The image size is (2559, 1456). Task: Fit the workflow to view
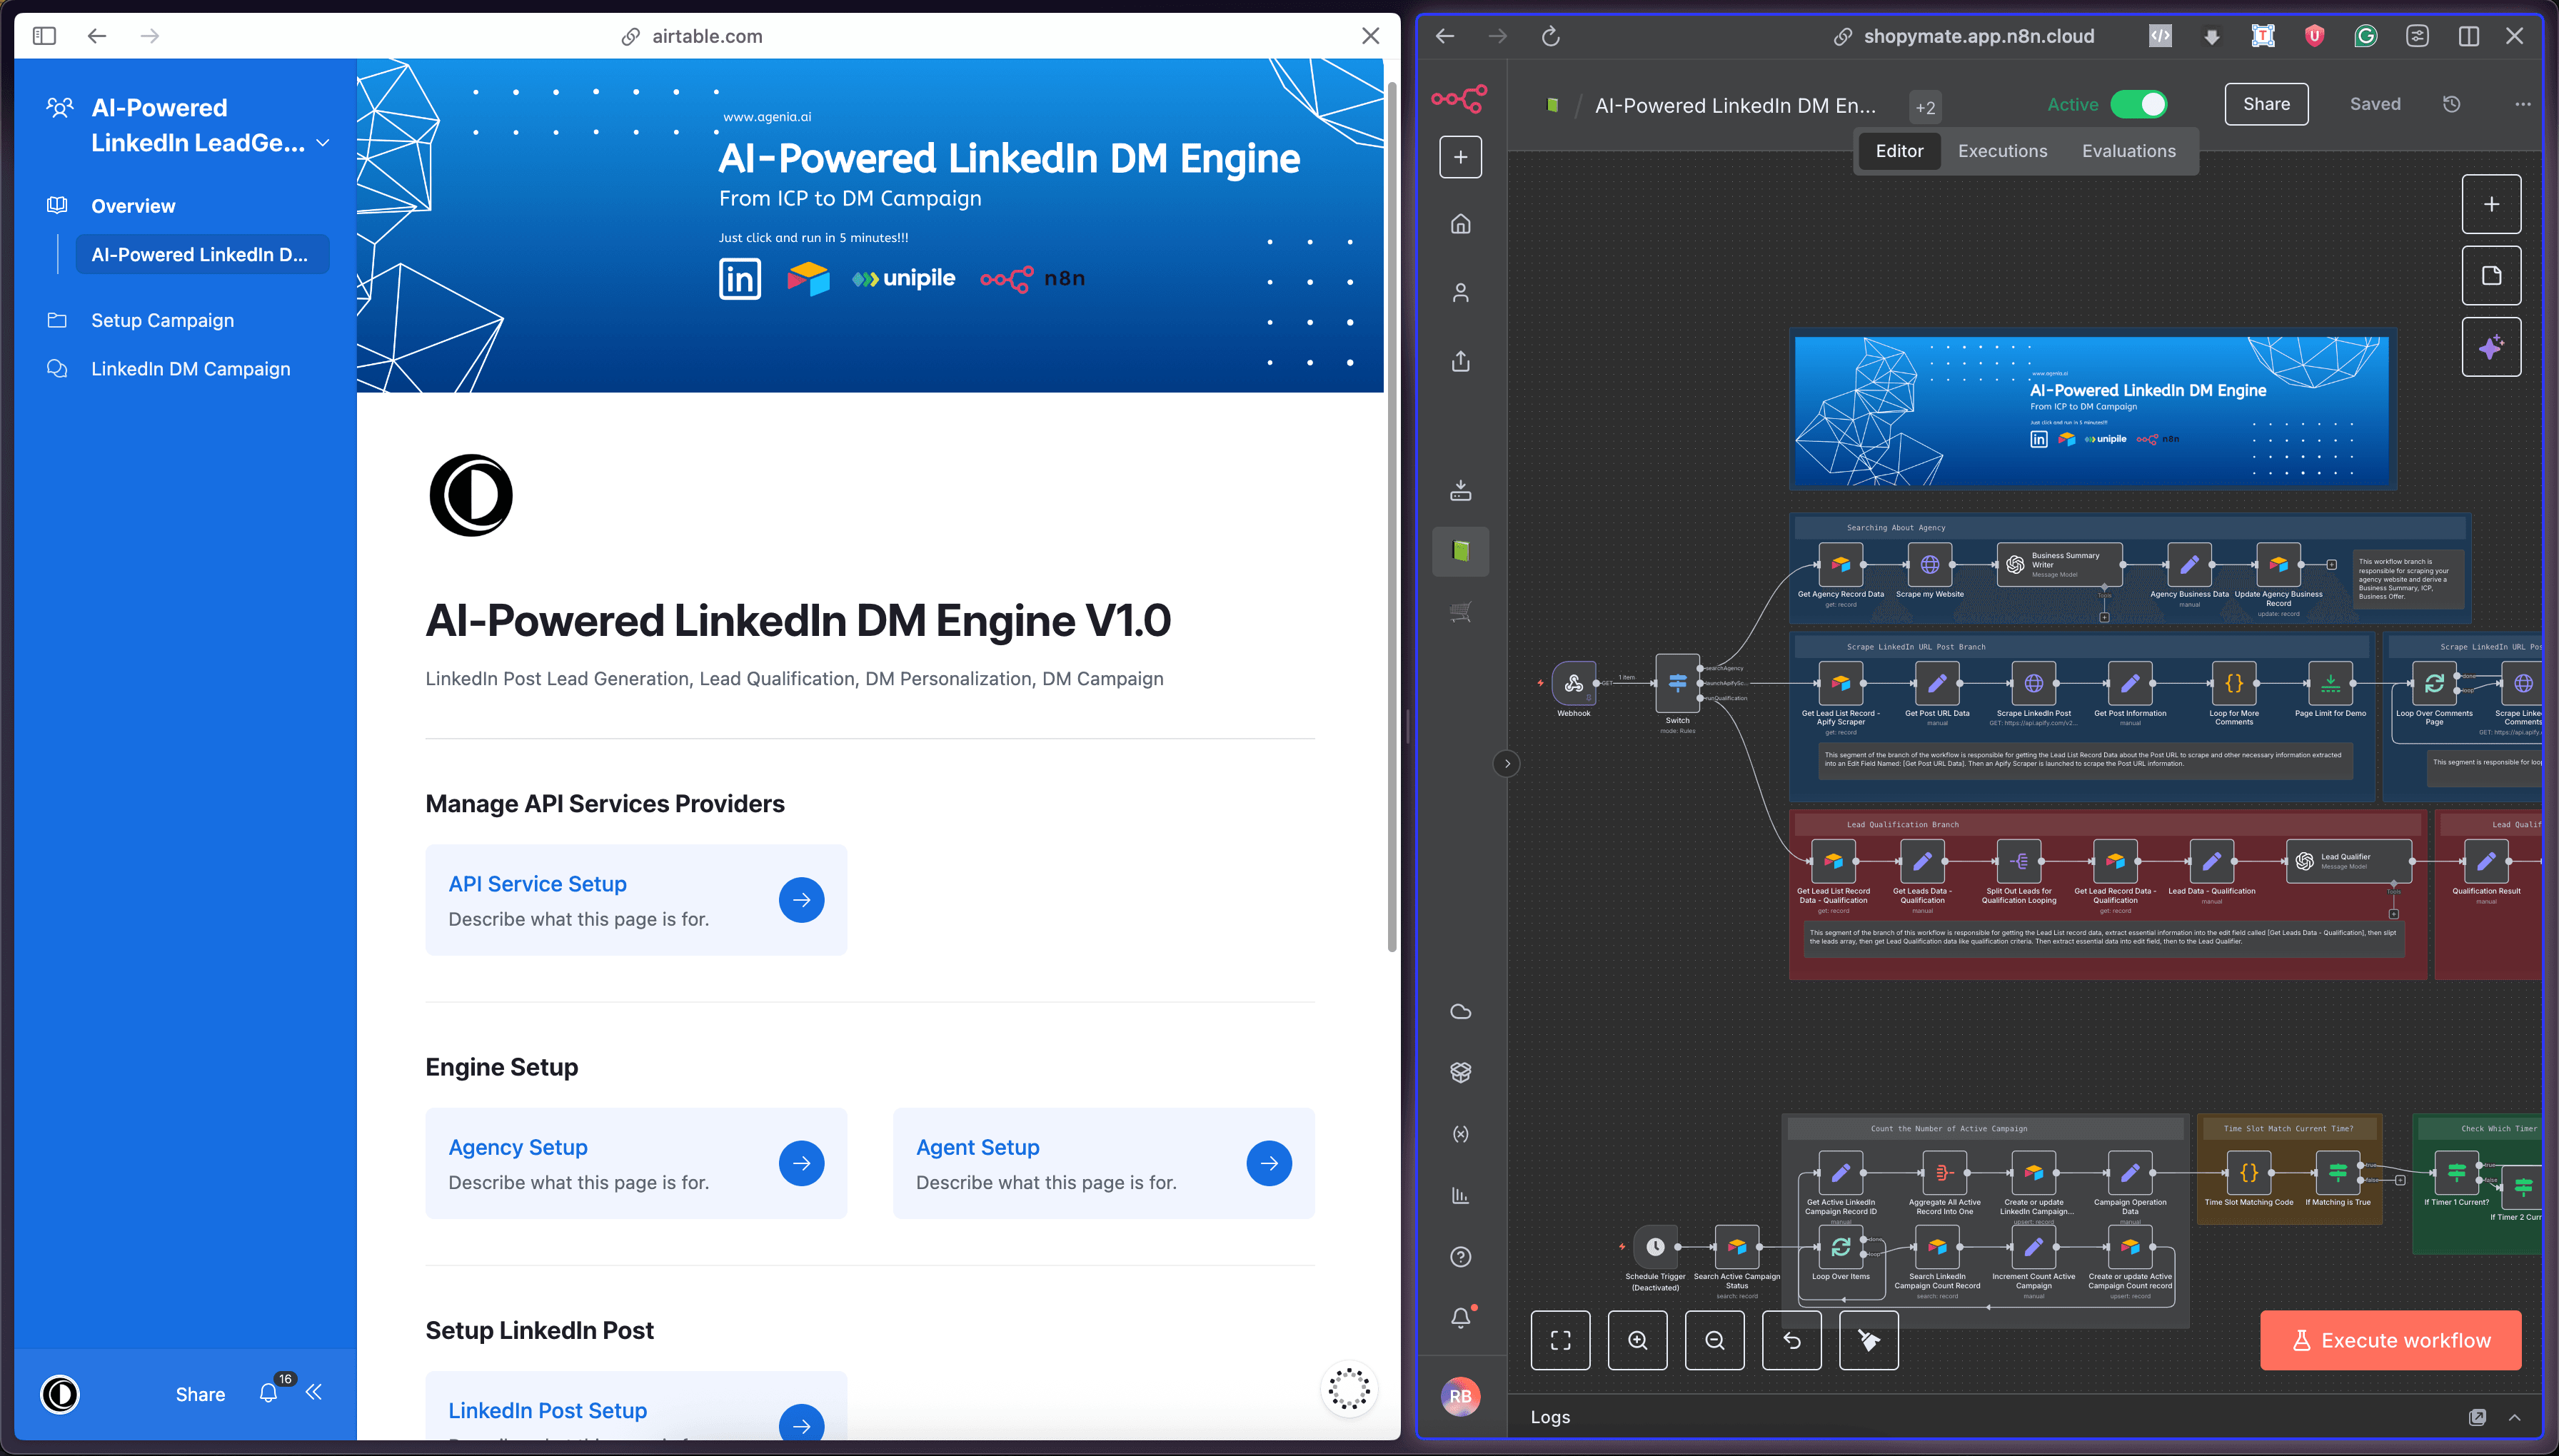(1559, 1340)
